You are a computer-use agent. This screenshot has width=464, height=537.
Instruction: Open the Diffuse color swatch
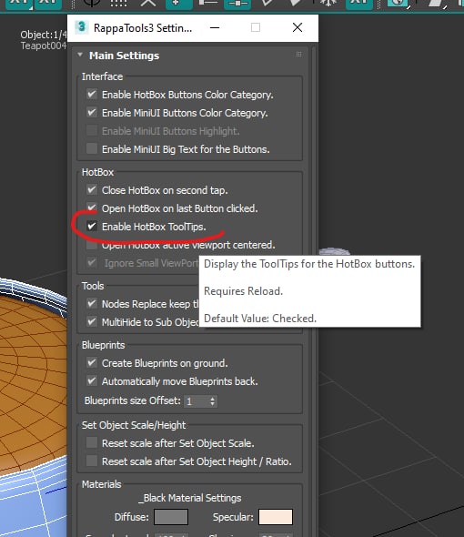tap(171, 517)
